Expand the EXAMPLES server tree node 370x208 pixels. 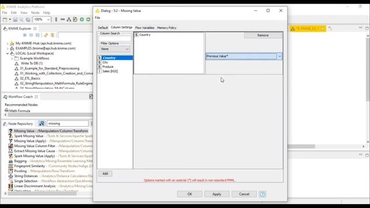point(8,49)
